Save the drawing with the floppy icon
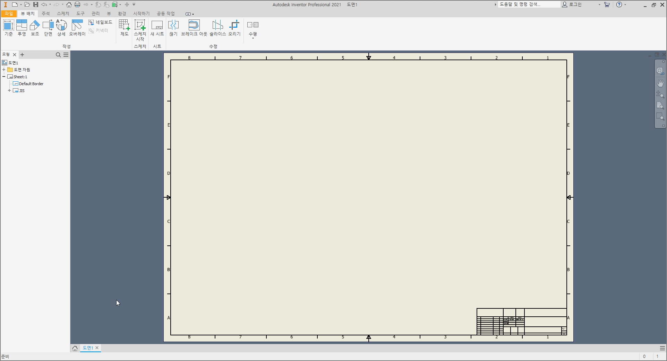Viewport: 667px width, 361px height. coord(36,4)
